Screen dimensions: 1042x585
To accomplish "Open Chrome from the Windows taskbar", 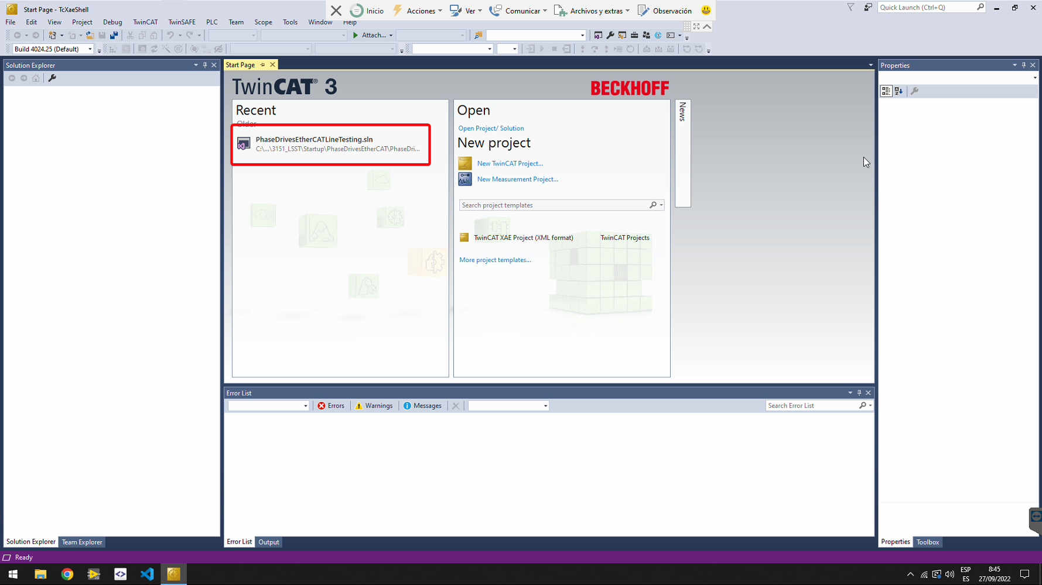I will click(x=67, y=574).
